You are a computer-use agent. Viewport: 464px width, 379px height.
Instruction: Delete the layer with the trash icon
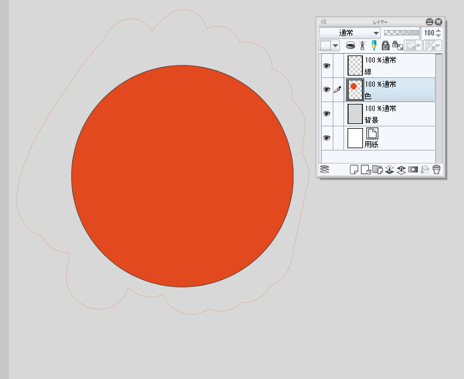437,169
